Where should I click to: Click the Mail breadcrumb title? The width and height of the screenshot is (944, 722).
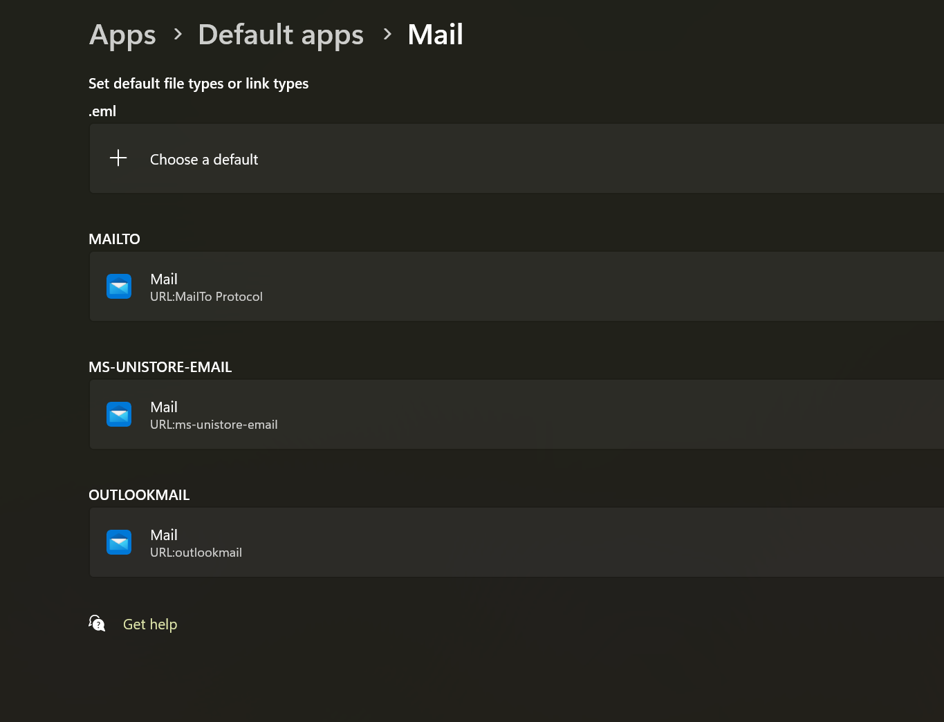436,35
